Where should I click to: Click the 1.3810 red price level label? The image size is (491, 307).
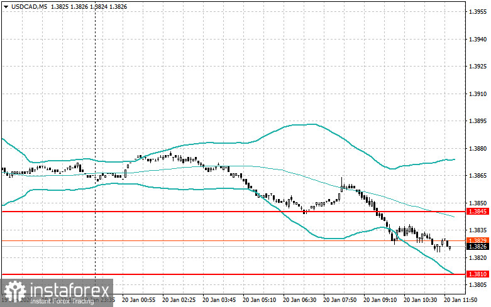tap(478, 274)
